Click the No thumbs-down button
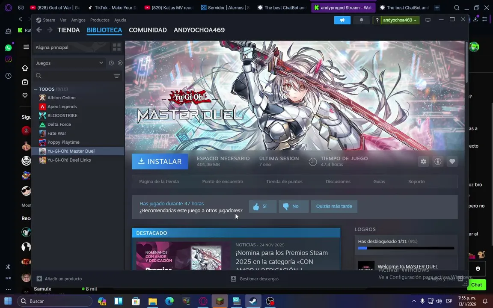Image resolution: width=493 pixels, height=308 pixels. [293, 207]
